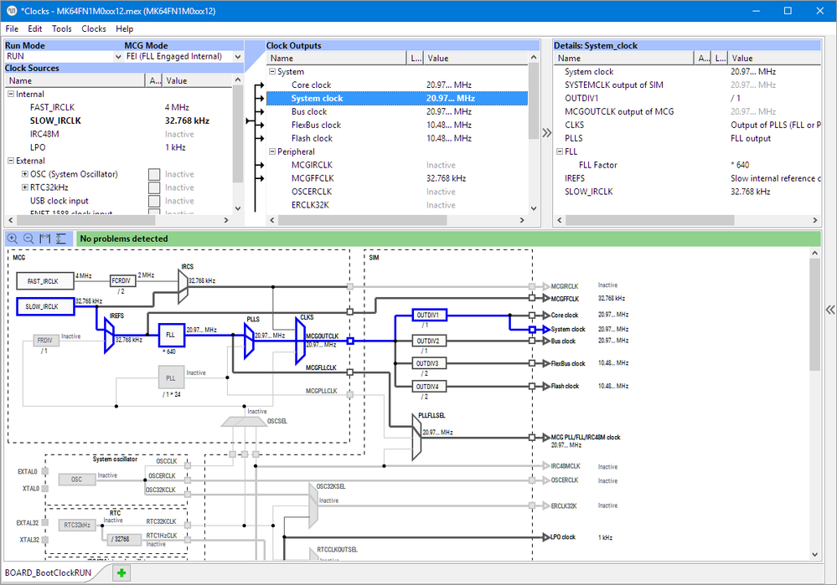Fit diagram to width icon
This screenshot has width=837, height=585.
[45, 239]
